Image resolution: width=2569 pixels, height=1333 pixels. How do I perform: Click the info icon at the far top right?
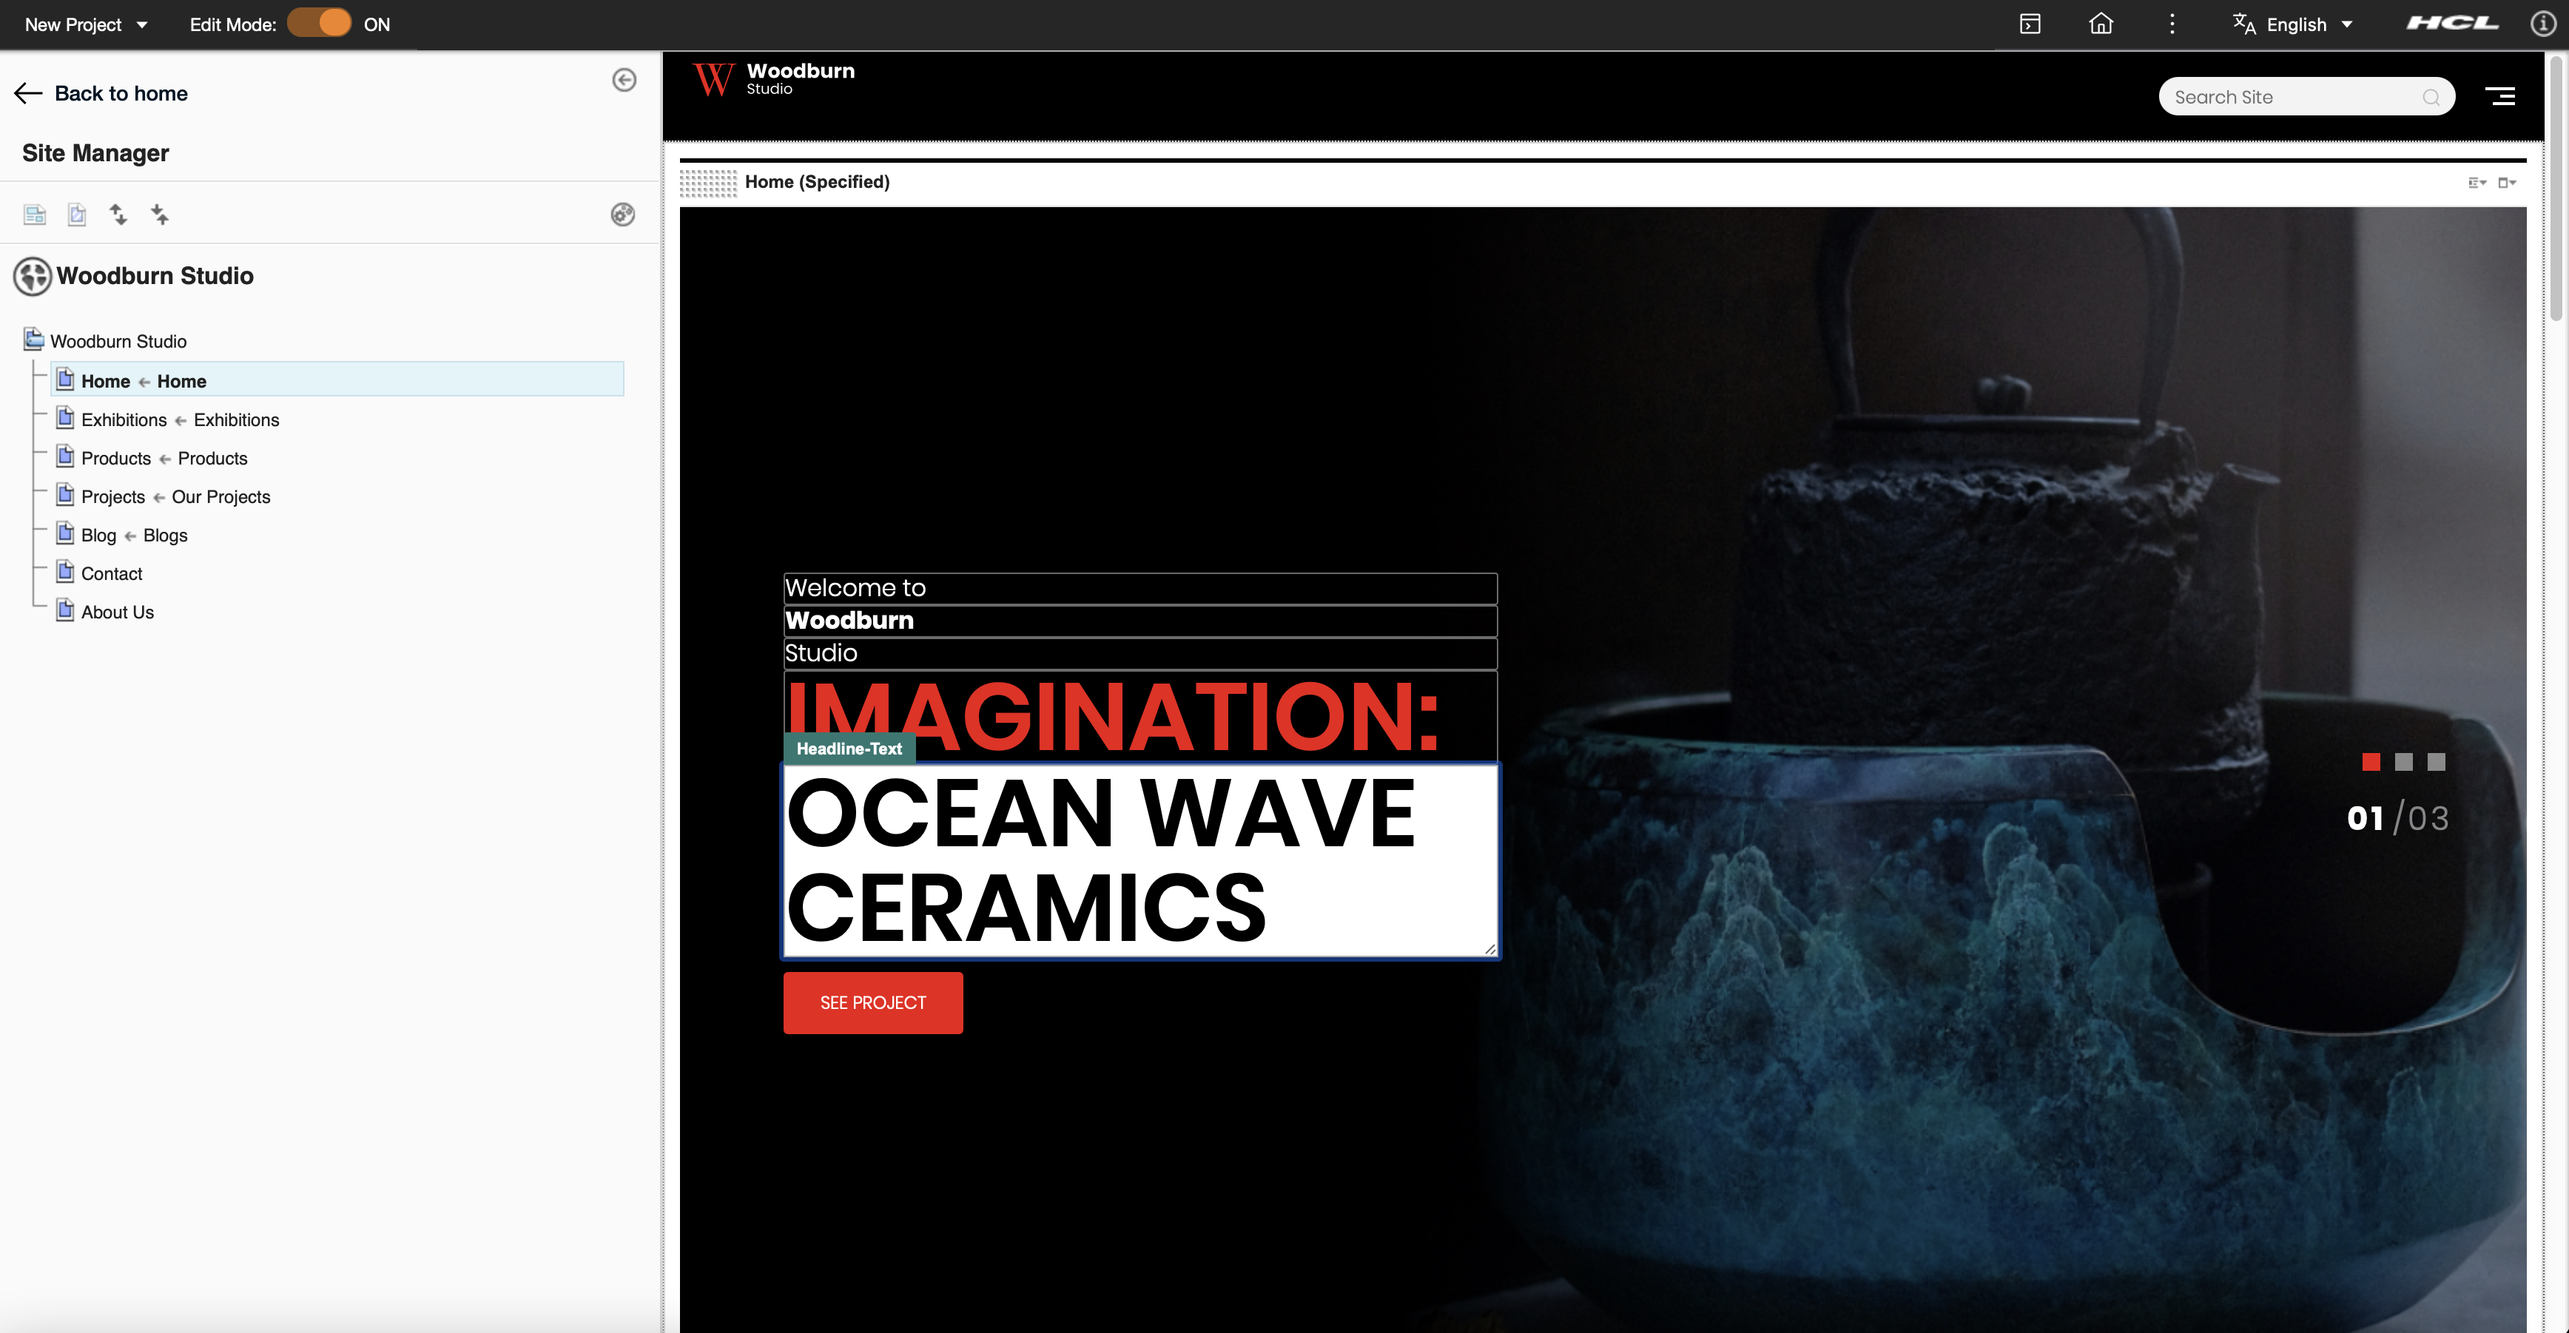[x=2542, y=23]
